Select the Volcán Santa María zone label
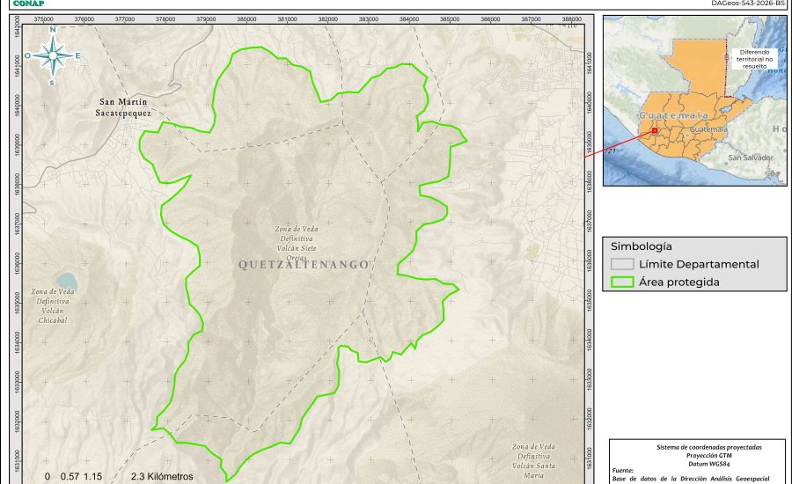 tap(532, 460)
